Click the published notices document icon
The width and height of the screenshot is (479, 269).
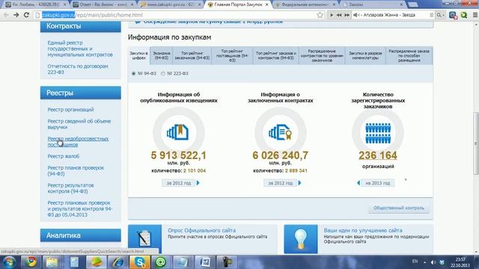(178, 132)
